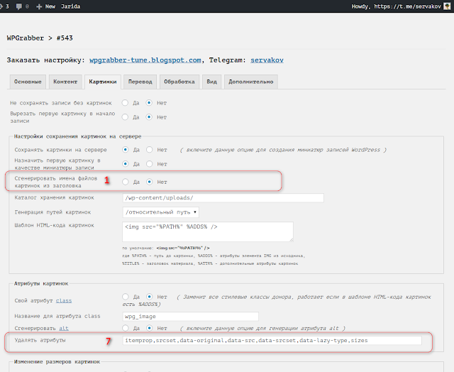This screenshot has height=372, width=454.
Task: Open the Генерация путей картинок dropdown
Action: click(161, 212)
